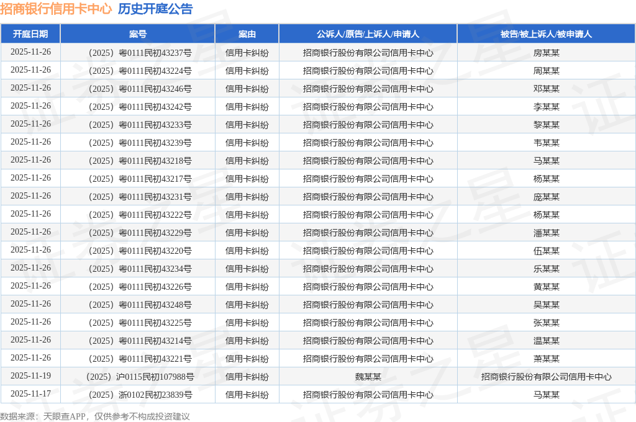The image size is (636, 422).
Task: Click the 开庭日期 column header
Action: [30, 34]
